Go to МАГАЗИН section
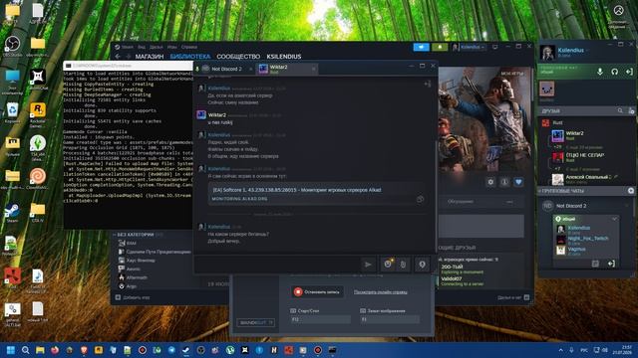Screen dimensions: 638x358 (x=149, y=57)
